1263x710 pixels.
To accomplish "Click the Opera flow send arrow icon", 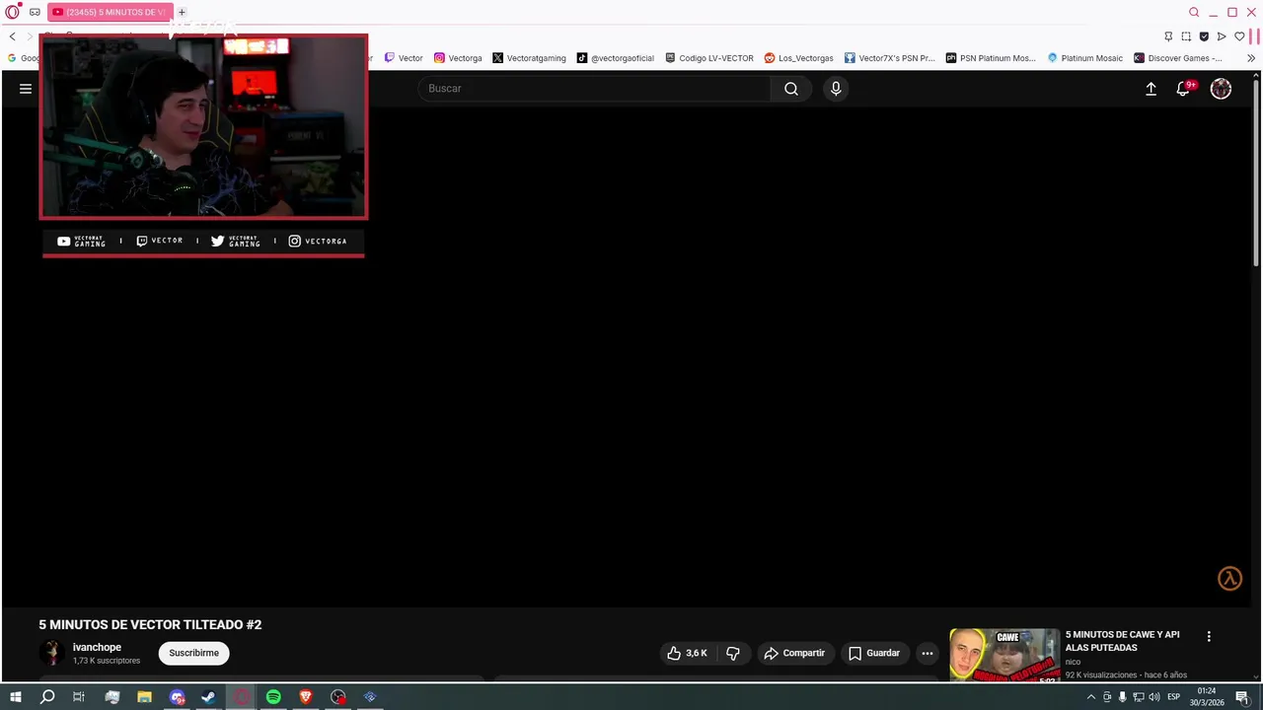I will [1222, 36].
